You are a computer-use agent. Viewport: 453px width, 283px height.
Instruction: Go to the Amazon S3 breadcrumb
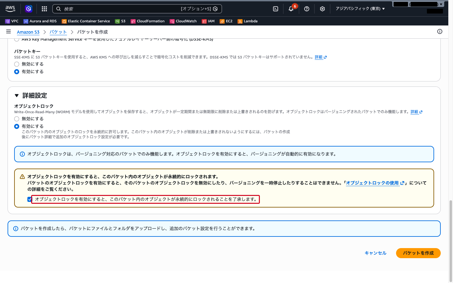28,32
